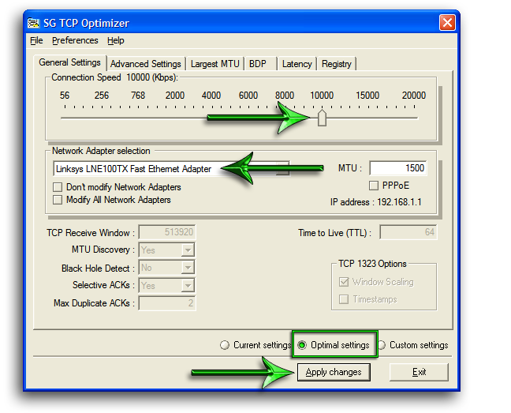This screenshot has width=511, height=413.
Task: Toggle the Timestamps checkbox
Action: point(344,299)
